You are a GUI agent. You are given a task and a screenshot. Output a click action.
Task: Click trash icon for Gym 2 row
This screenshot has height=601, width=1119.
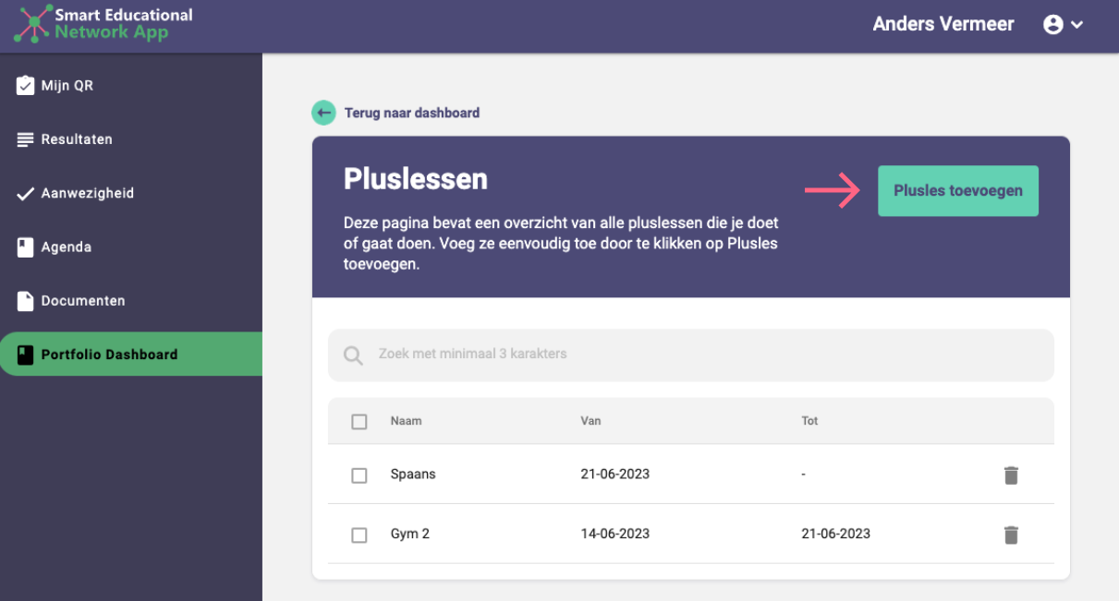(1011, 535)
